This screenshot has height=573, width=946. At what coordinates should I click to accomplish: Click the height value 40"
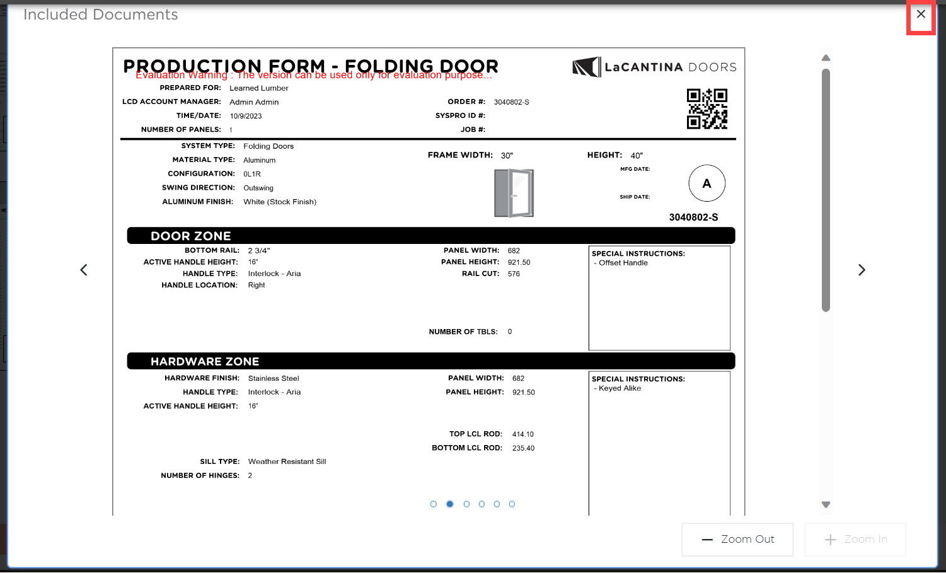point(637,156)
